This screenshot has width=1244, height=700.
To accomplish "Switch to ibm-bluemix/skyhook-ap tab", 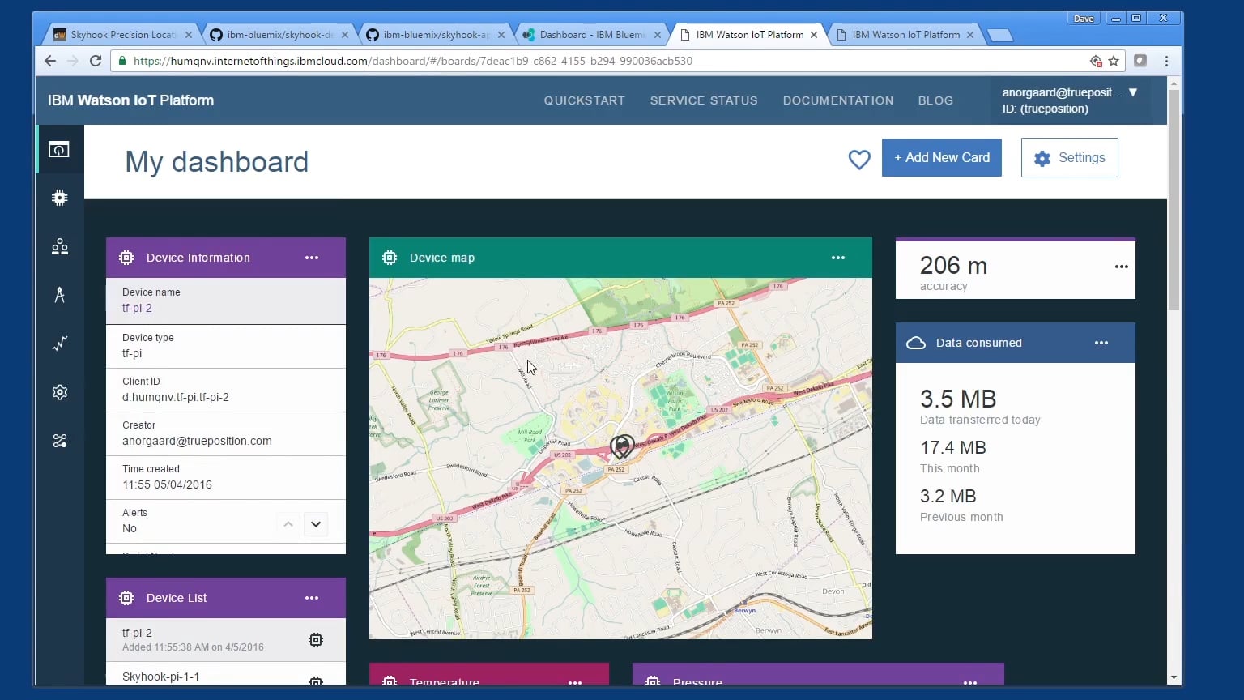I will pyautogui.click(x=436, y=35).
